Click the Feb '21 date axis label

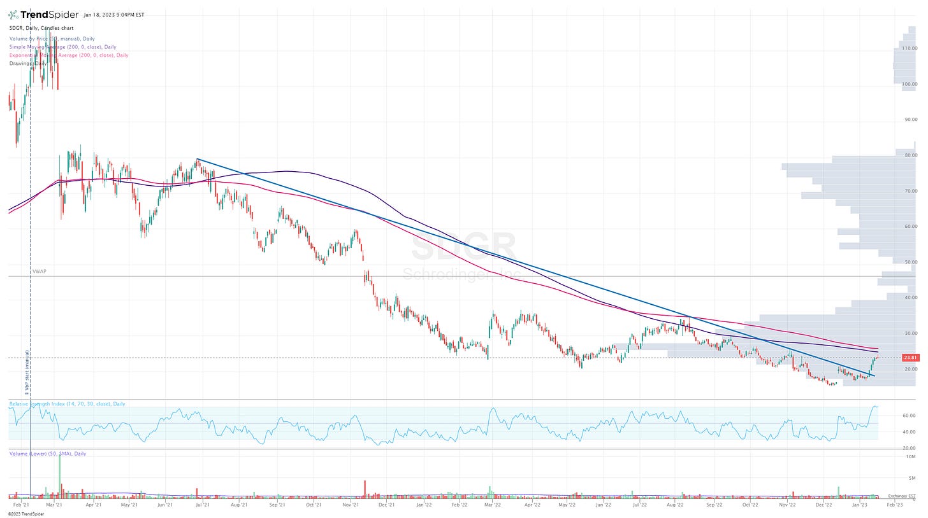tap(22, 504)
